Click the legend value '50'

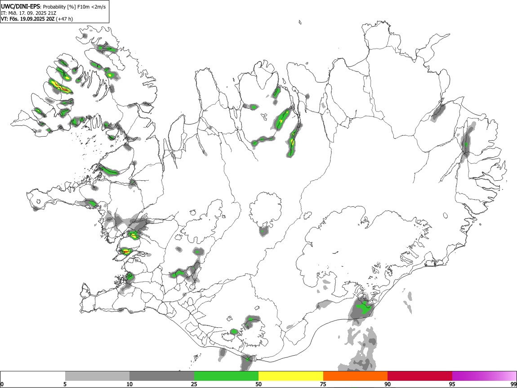[258, 384]
